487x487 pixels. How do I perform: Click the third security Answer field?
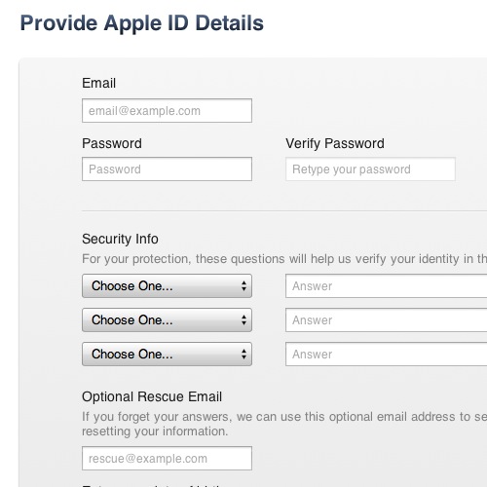click(387, 355)
